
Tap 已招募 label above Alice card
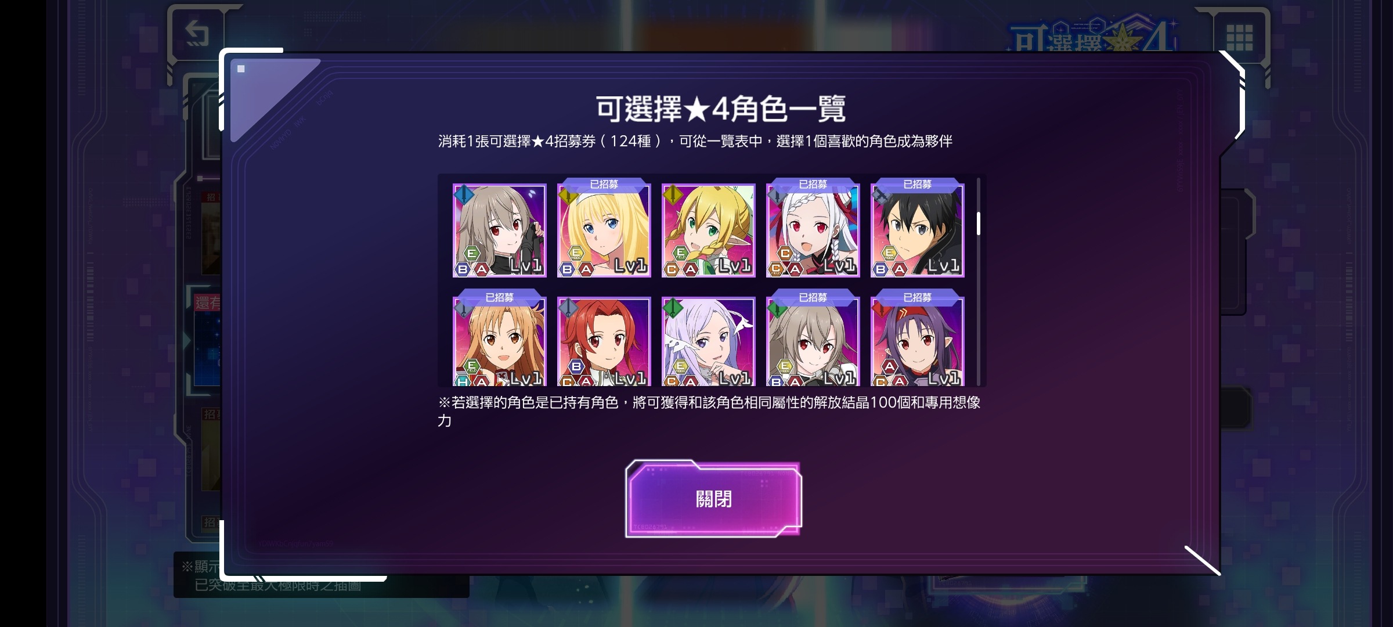[604, 184]
